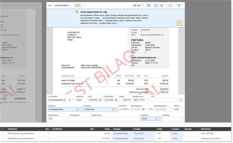This screenshot has height=143, width=233.
Task: Switch to single page view icon
Action: [x=156, y=6]
